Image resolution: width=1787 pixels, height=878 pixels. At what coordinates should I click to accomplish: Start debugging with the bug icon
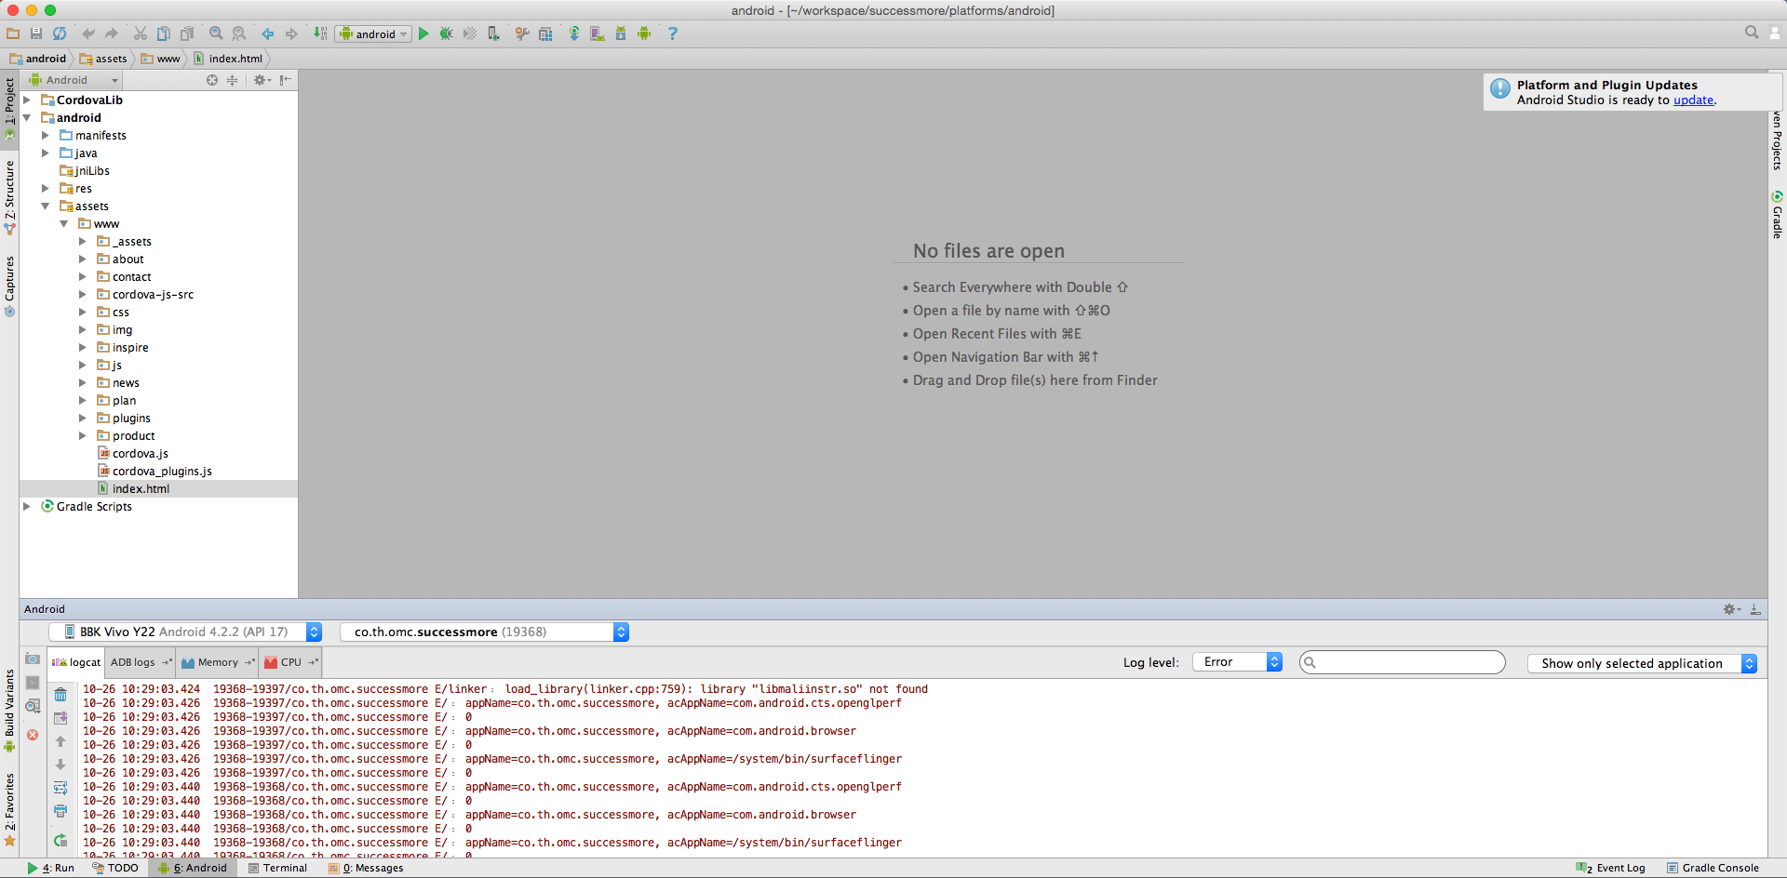[x=447, y=33]
